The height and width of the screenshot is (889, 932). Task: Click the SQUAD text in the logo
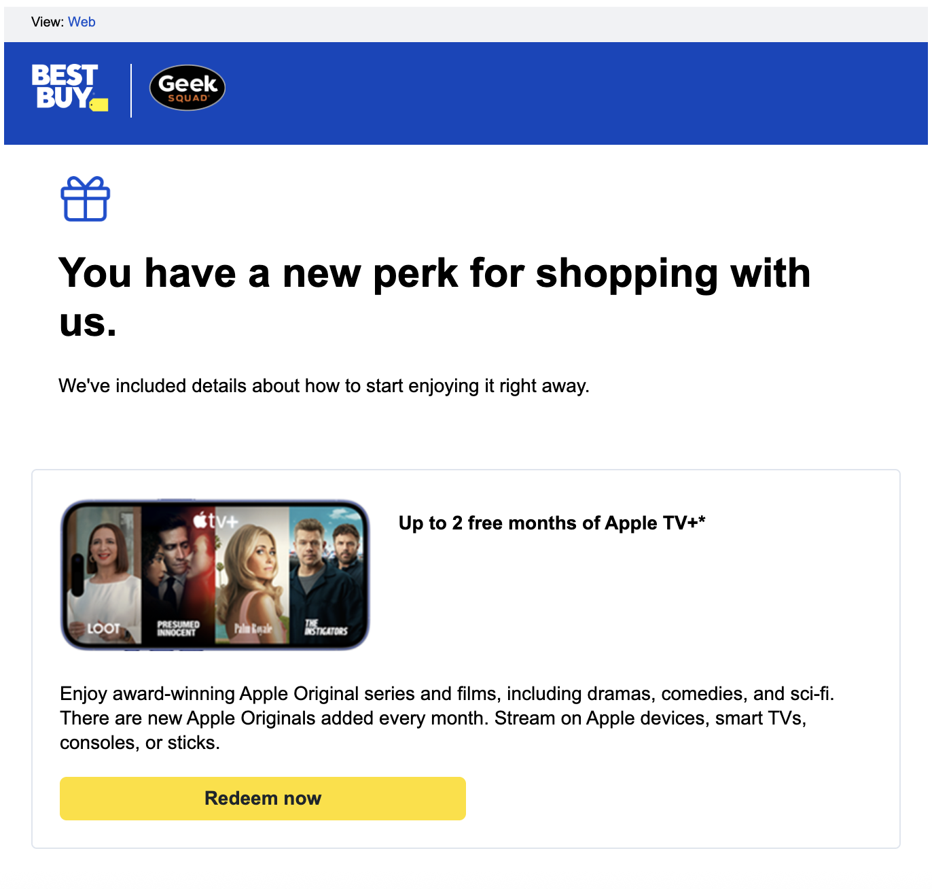pyautogui.click(x=187, y=98)
